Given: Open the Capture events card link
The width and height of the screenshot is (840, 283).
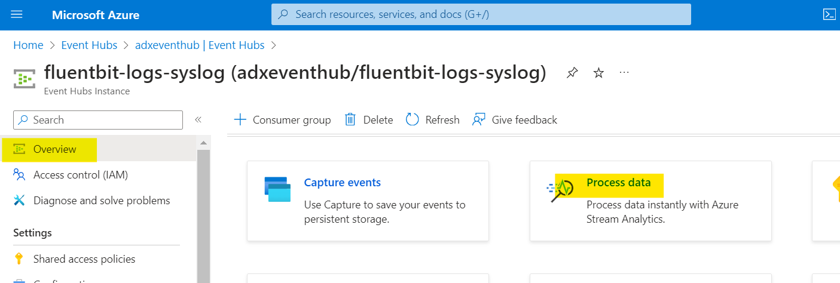Looking at the screenshot, I should [343, 183].
